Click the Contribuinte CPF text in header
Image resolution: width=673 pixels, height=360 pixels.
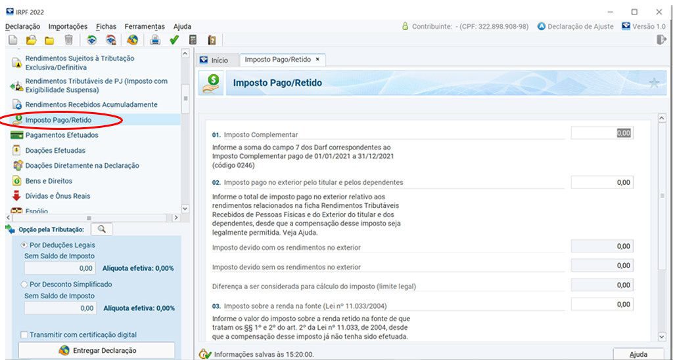(471, 26)
